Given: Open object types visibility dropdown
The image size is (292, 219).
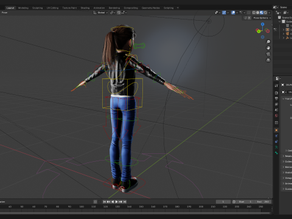Looking at the screenshot, I should 218,13.
